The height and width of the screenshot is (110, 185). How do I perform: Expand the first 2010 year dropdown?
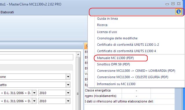click(68, 93)
